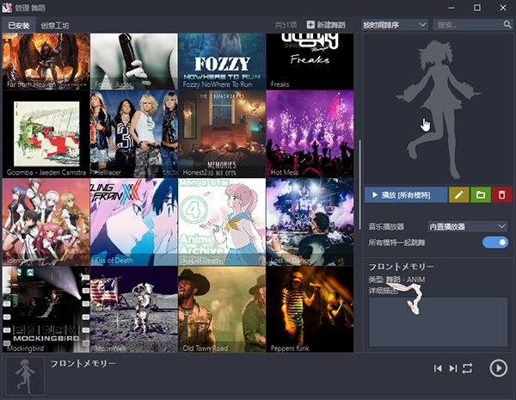Screen dimensions: 516x400
Task: Select the MoonWalk dance thumbnail
Action: [133, 309]
